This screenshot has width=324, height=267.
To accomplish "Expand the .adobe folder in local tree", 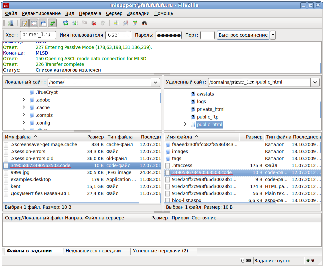I will point(24,100).
